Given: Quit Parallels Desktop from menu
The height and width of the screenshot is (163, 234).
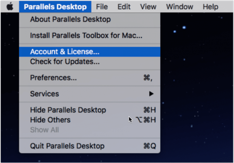Looking at the screenshot, I should point(90,146).
